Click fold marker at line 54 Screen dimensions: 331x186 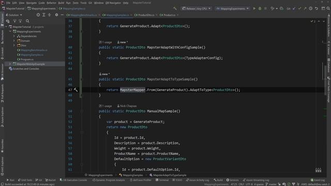click(82, 132)
